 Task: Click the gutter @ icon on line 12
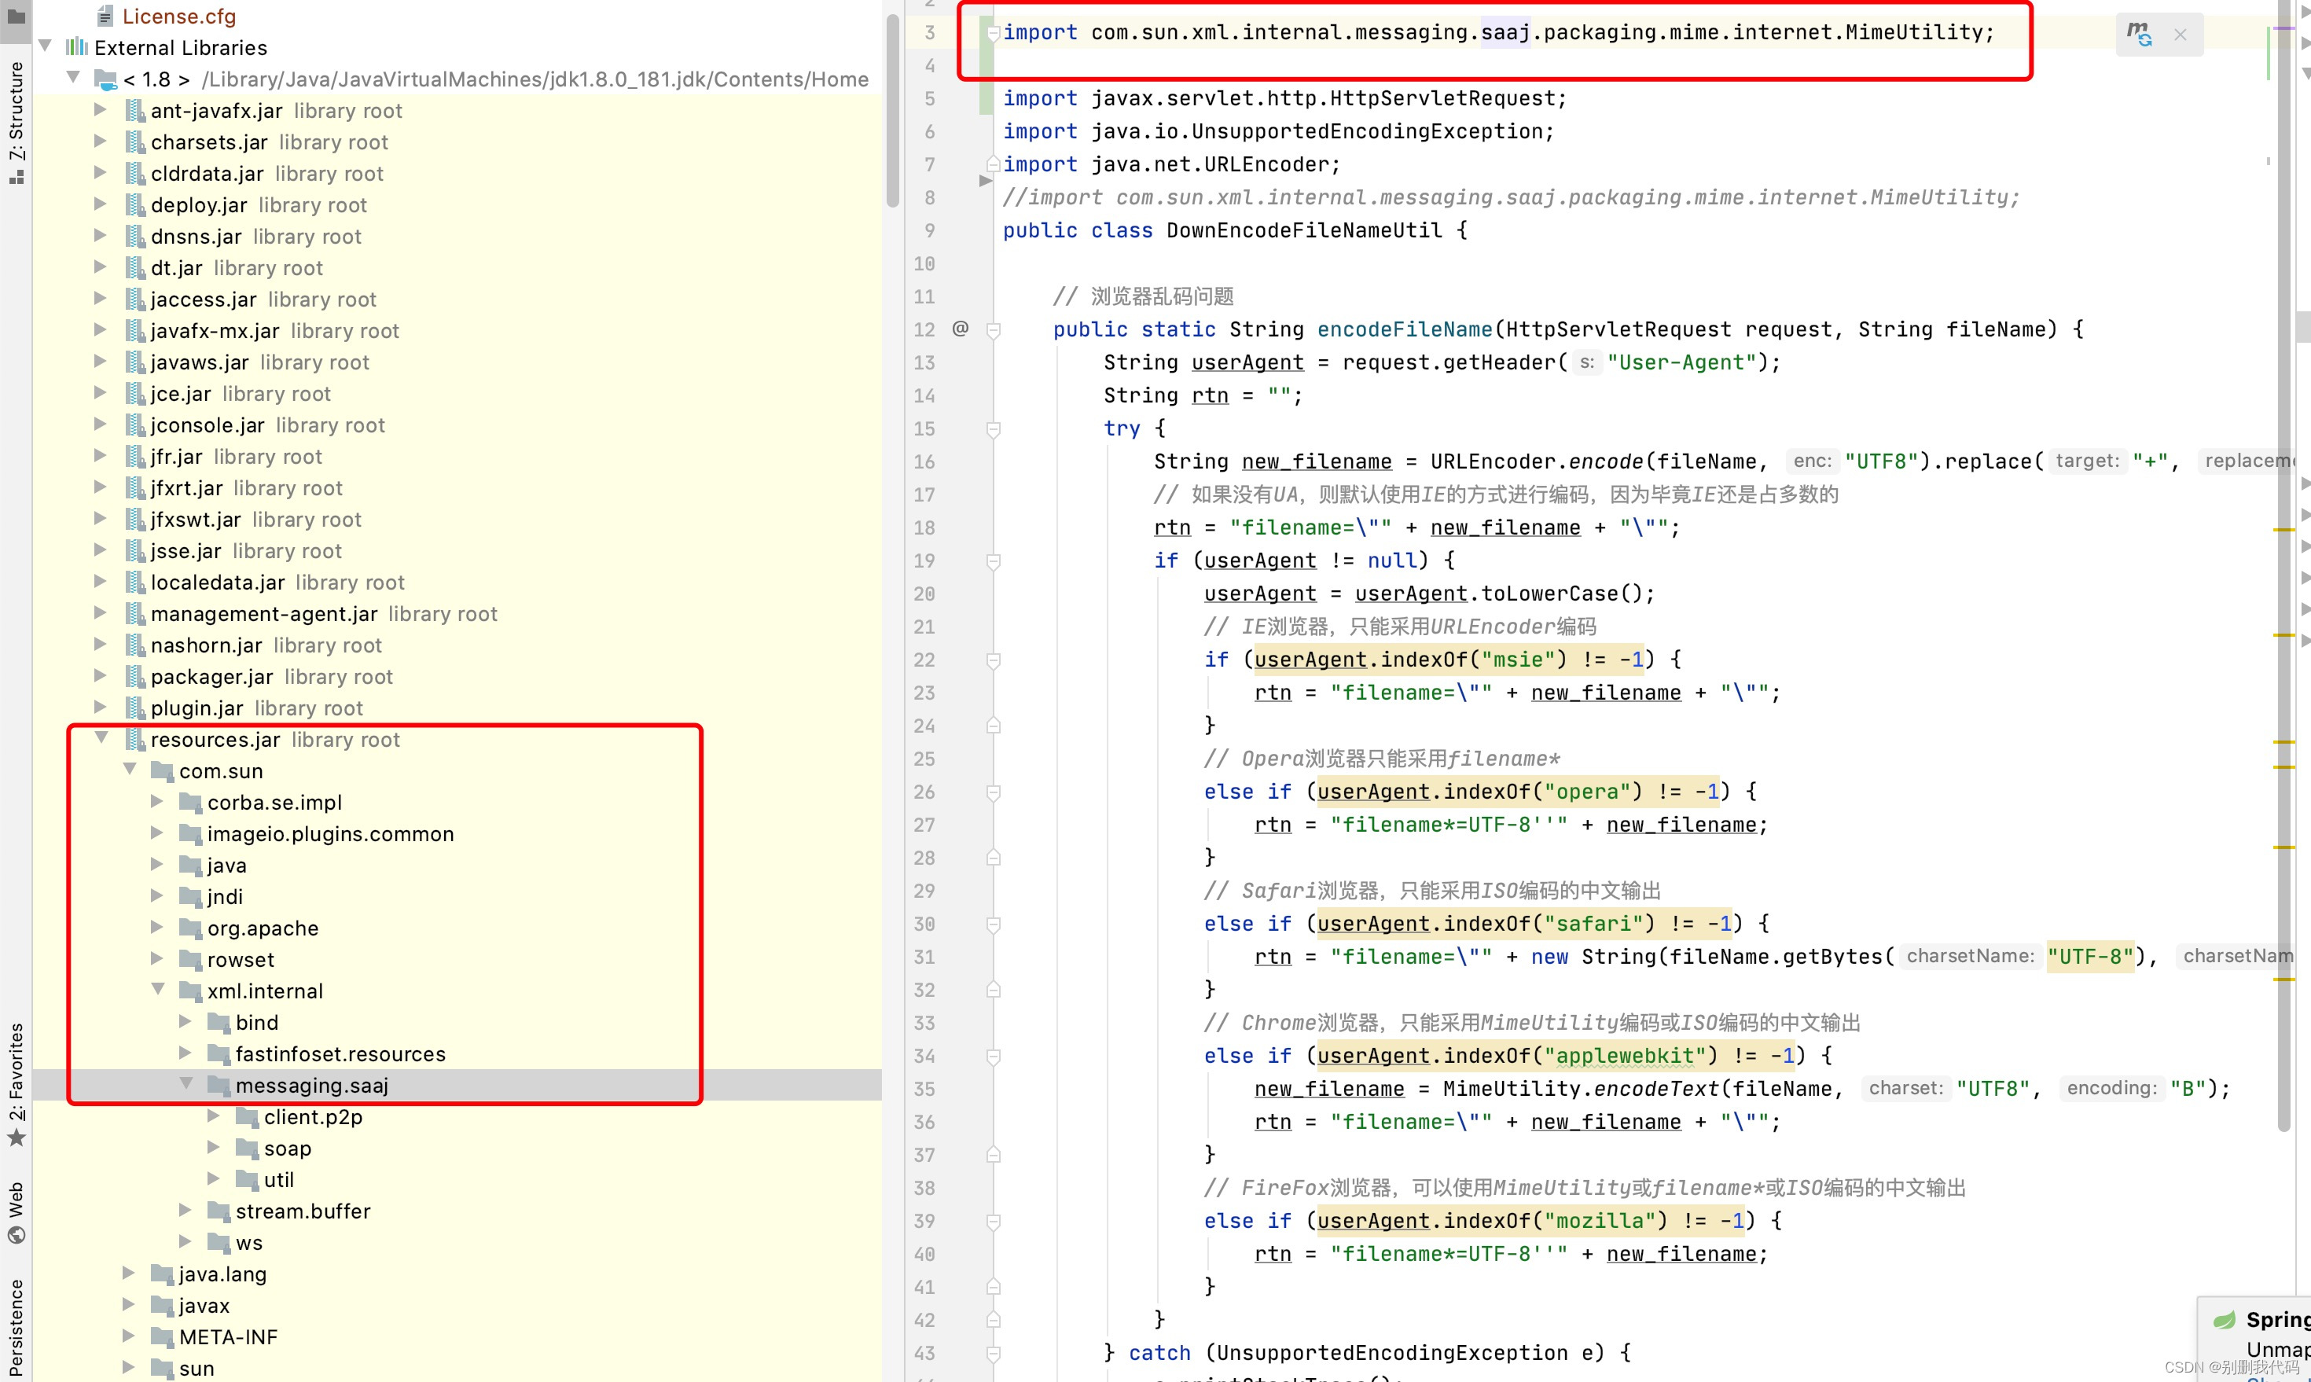coord(960,329)
